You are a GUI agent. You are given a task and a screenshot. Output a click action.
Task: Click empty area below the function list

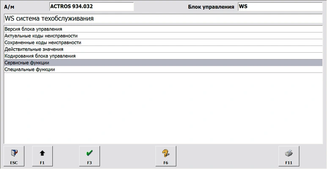[163, 110]
